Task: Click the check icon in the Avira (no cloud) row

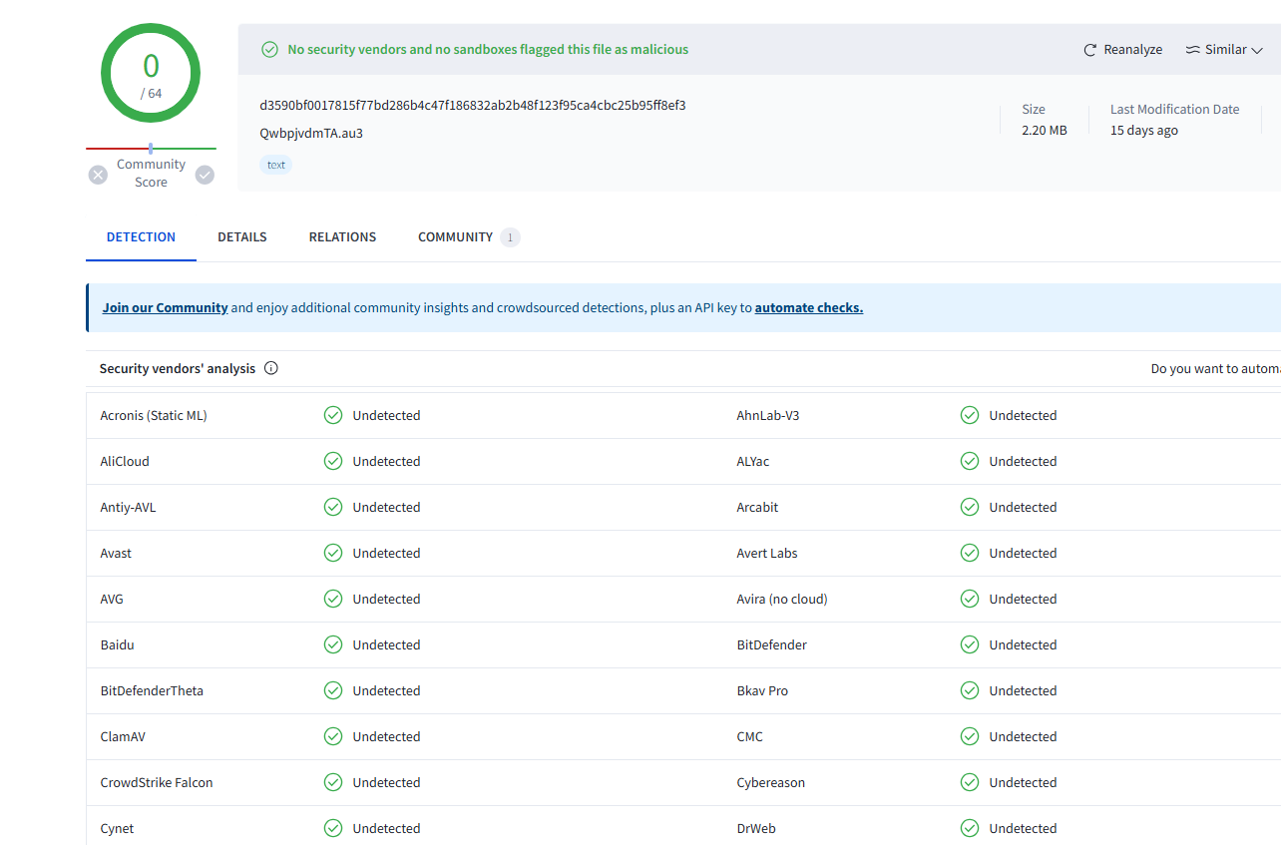Action: coord(970,599)
